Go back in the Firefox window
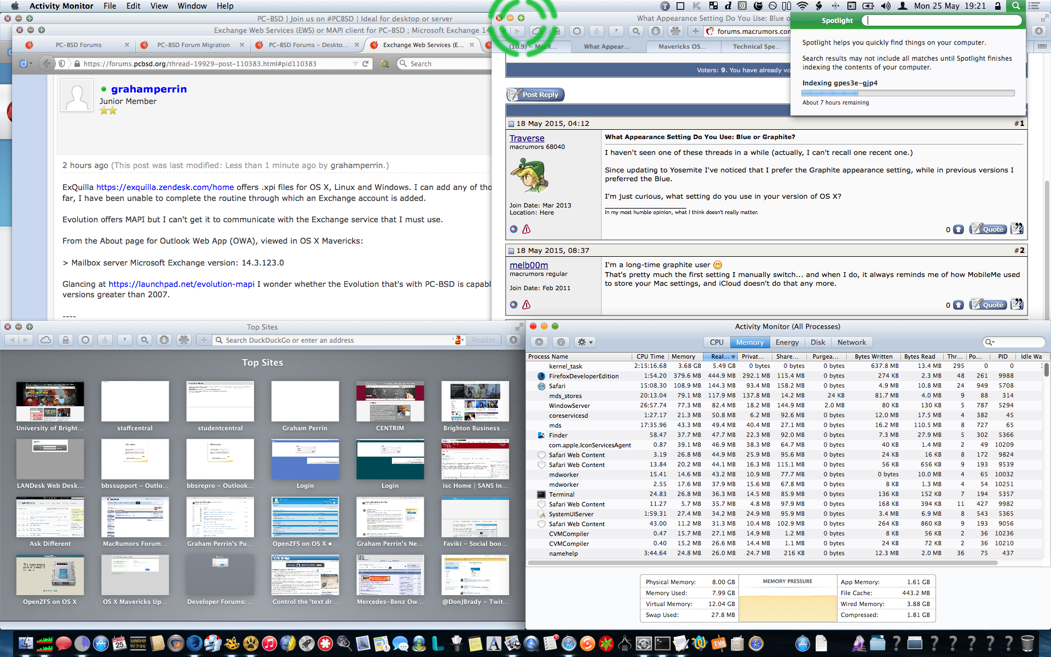Viewport: 1051px width, 657px height. (x=47, y=64)
